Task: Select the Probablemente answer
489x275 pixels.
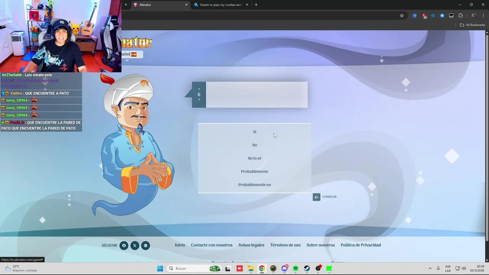Action: pyautogui.click(x=254, y=171)
